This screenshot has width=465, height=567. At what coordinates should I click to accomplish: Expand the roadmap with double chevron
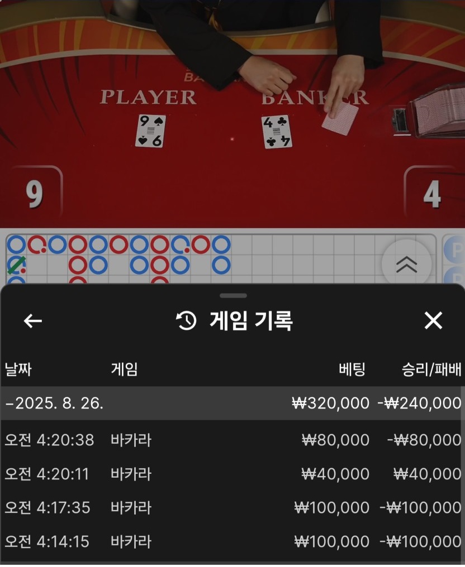pos(406,265)
